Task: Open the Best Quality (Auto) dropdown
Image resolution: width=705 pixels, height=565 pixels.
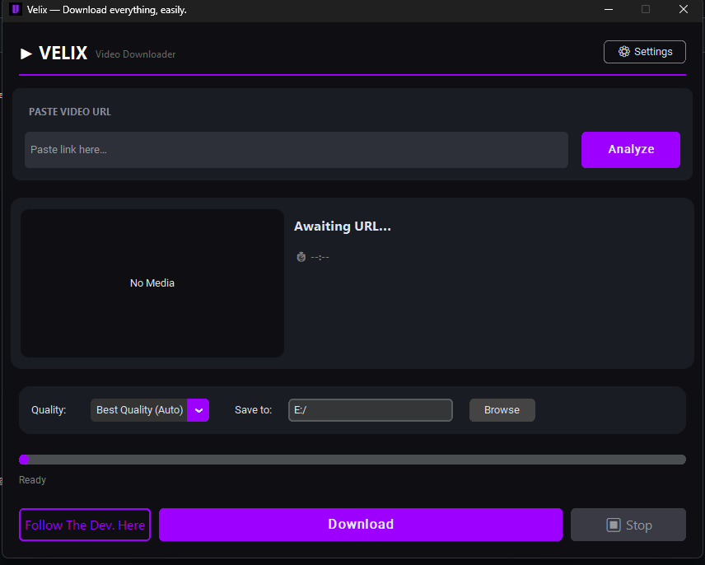Action: click(x=150, y=410)
